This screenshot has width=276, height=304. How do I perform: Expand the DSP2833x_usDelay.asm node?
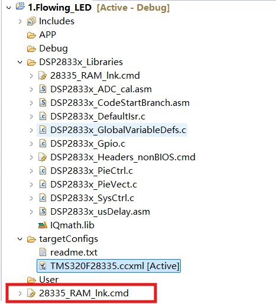[x=31, y=212]
